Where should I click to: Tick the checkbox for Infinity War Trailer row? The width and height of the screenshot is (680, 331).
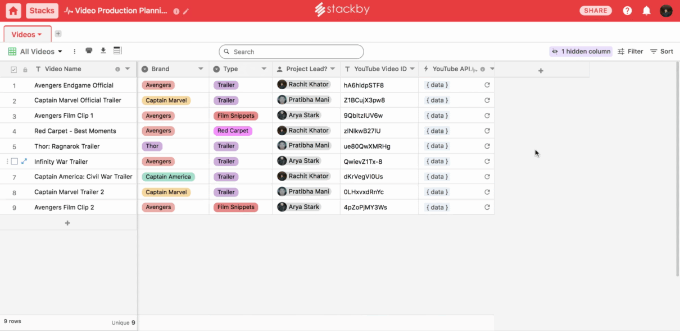tap(15, 162)
